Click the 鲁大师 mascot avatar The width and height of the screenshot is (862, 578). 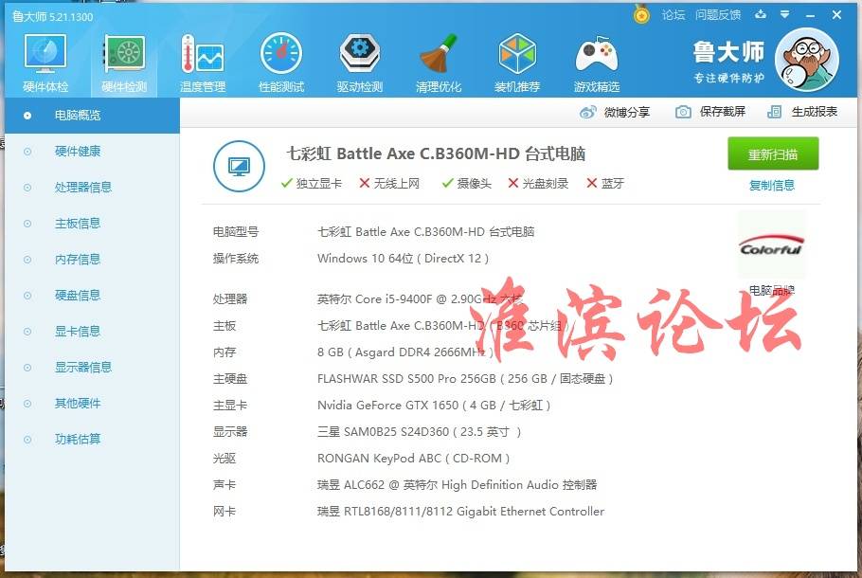click(806, 60)
